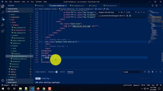Click the code minimap overview
Screen dimensions: 163x91
[x=155, y=27]
